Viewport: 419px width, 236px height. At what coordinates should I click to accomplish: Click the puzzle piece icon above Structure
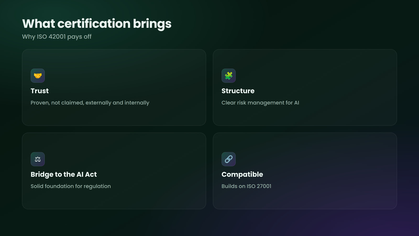pyautogui.click(x=229, y=76)
